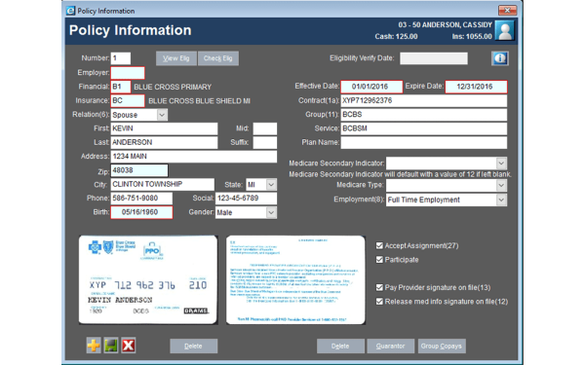Click the Contract(1a) field
The width and height of the screenshot is (585, 365).
pyautogui.click(x=424, y=100)
